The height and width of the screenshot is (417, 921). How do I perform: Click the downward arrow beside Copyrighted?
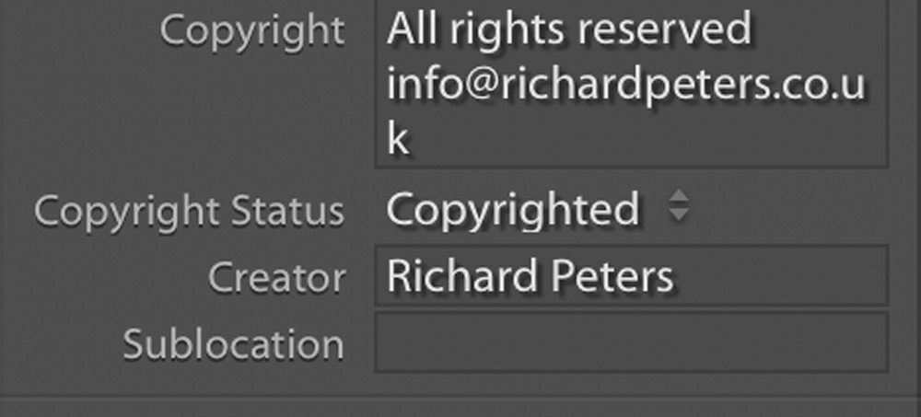tap(679, 214)
